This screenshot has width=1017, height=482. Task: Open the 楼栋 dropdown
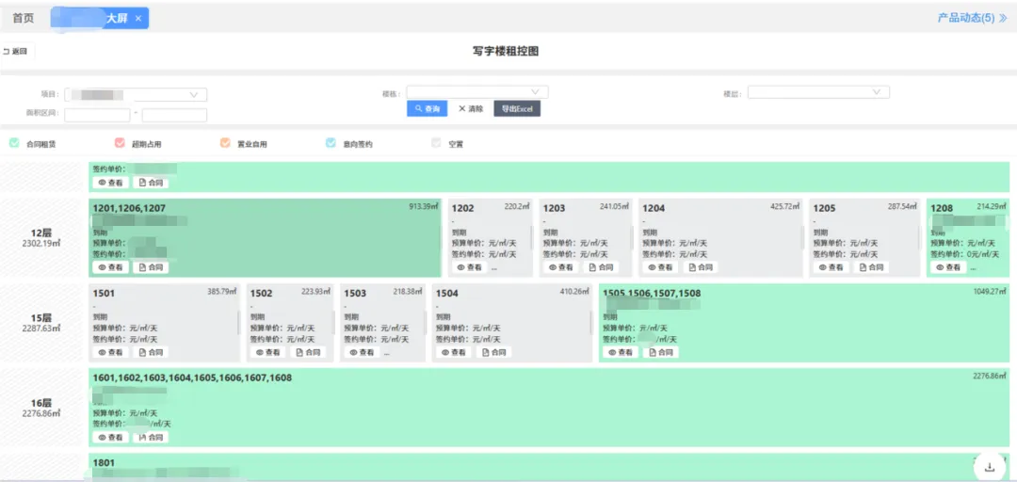pos(477,92)
